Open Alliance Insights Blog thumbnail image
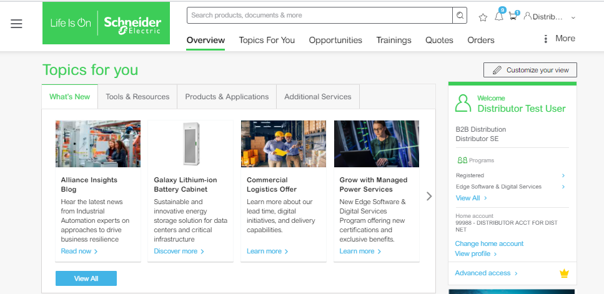The width and height of the screenshot is (604, 294). pos(98,144)
